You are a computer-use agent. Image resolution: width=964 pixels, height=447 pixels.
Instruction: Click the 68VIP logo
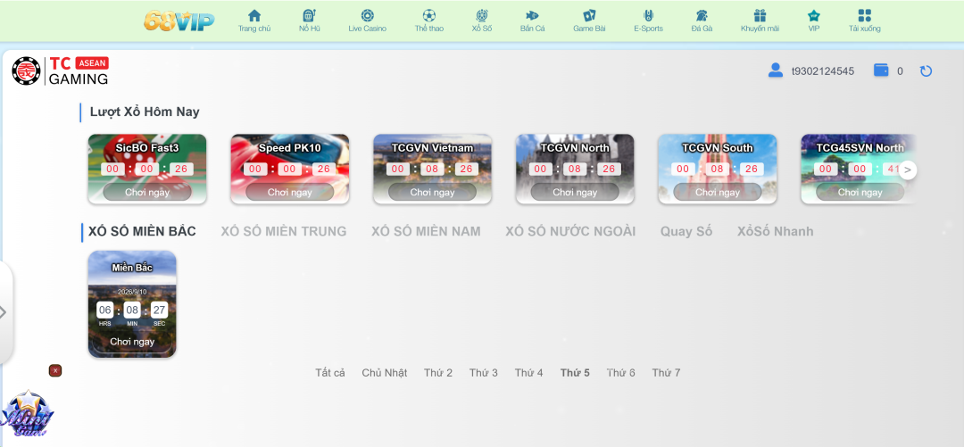pyautogui.click(x=179, y=21)
